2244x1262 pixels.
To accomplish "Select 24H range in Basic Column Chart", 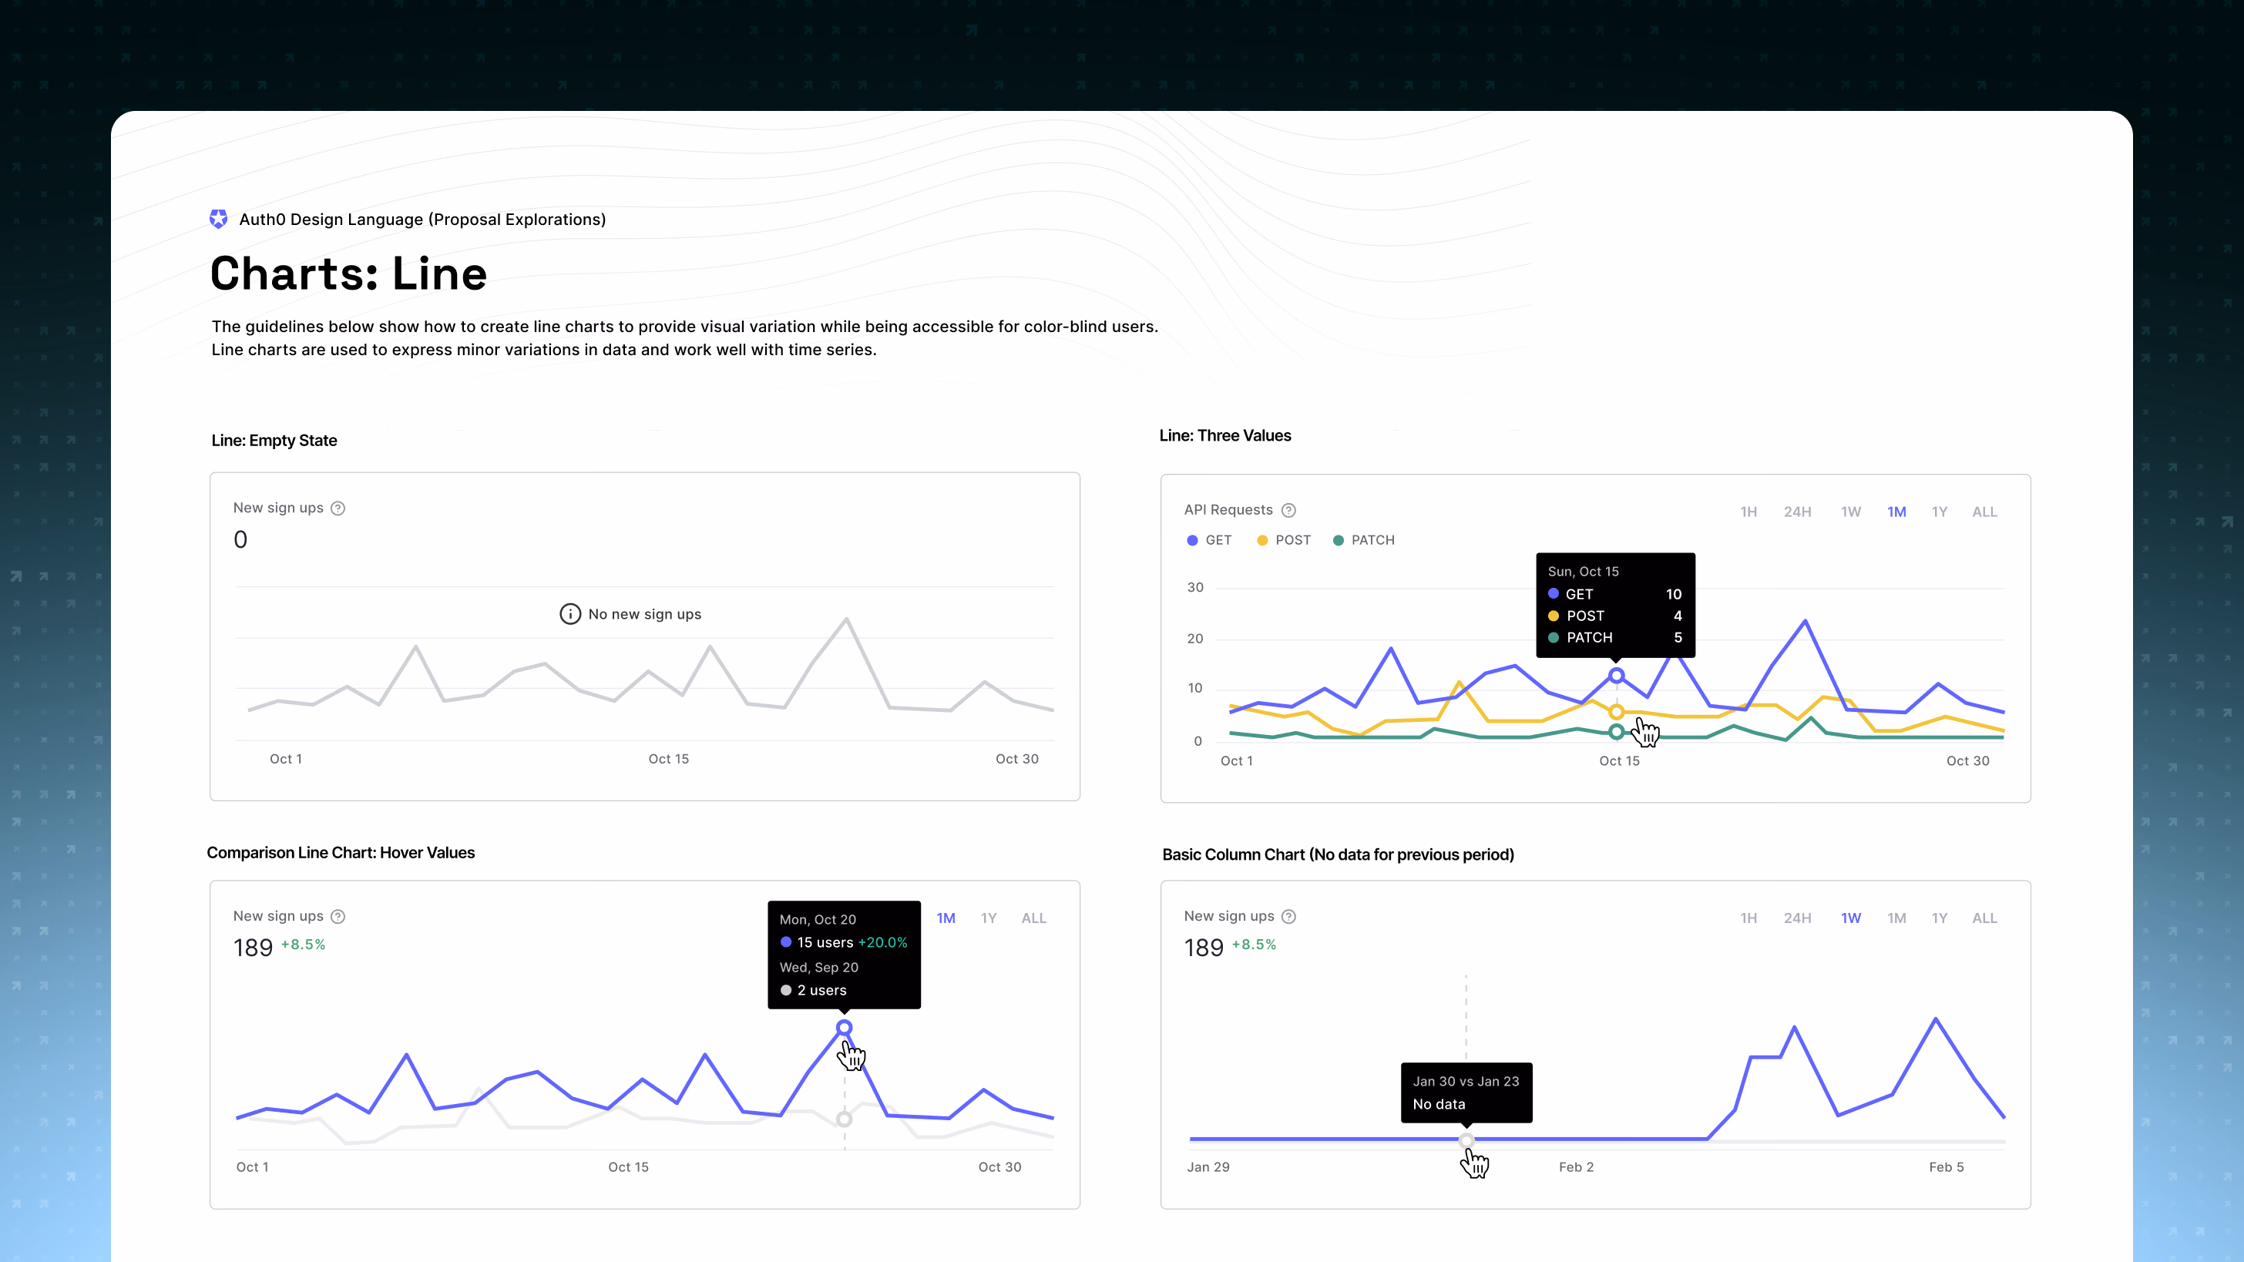I will 1797,918.
